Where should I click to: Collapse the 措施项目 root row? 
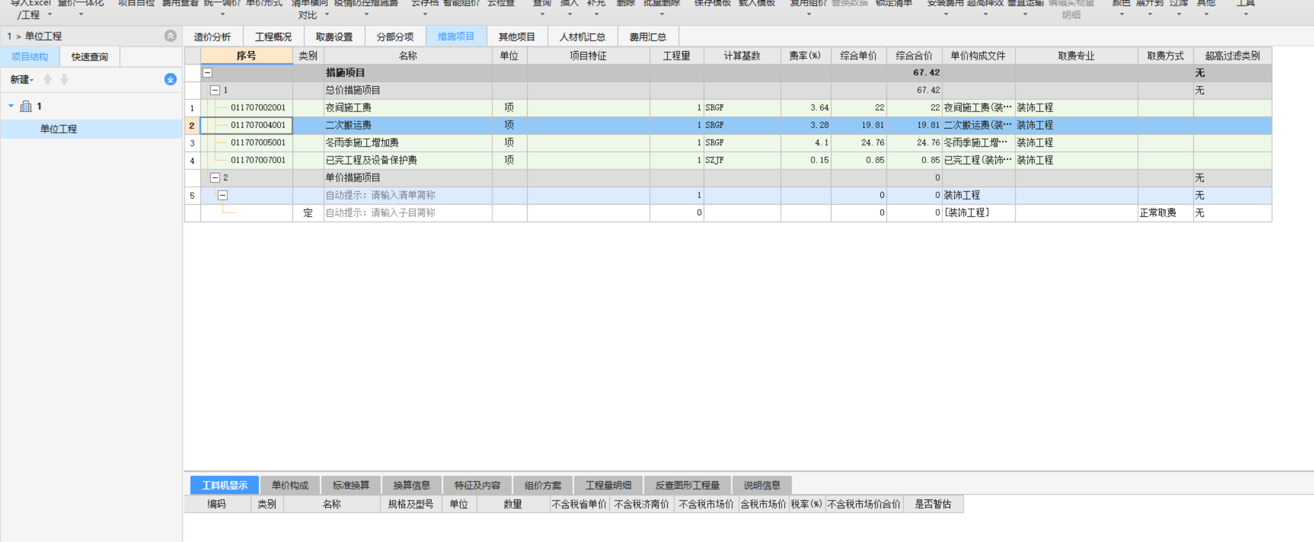tap(208, 72)
